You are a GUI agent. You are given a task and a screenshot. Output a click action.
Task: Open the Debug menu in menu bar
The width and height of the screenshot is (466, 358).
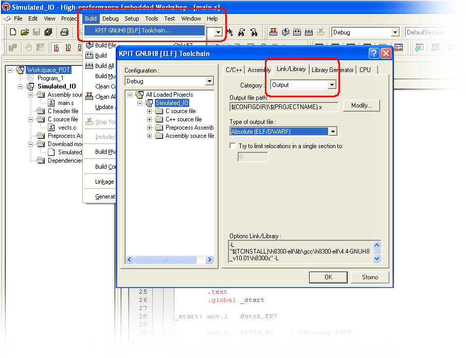click(x=110, y=19)
